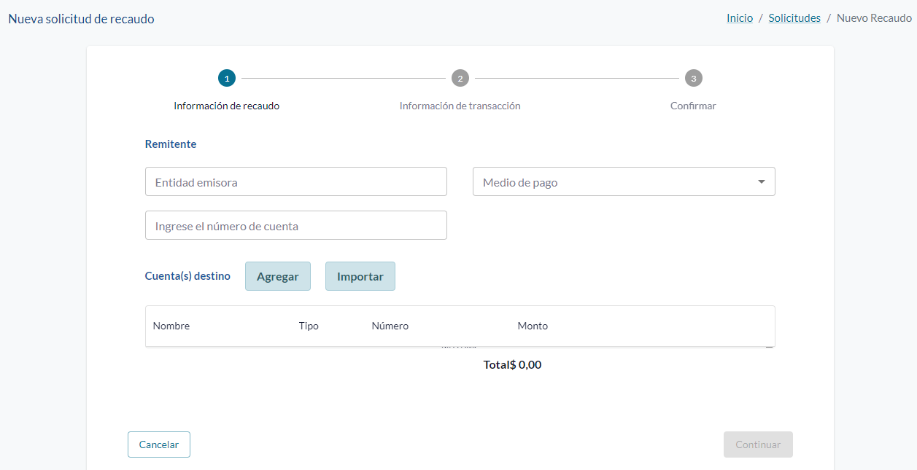Click the Total $ 0,00 text

(x=512, y=364)
